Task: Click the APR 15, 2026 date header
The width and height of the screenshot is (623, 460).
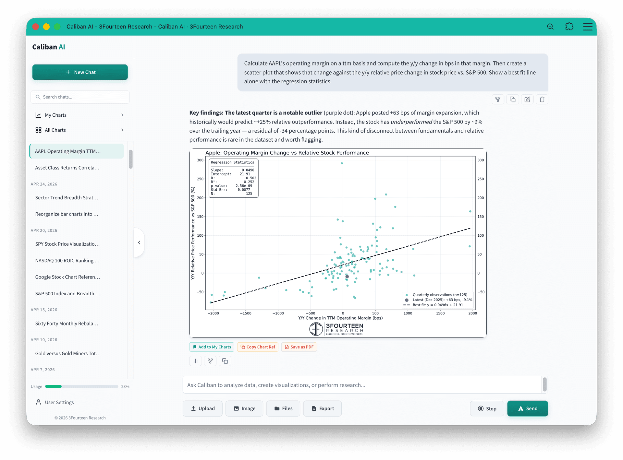Action: pos(44,310)
